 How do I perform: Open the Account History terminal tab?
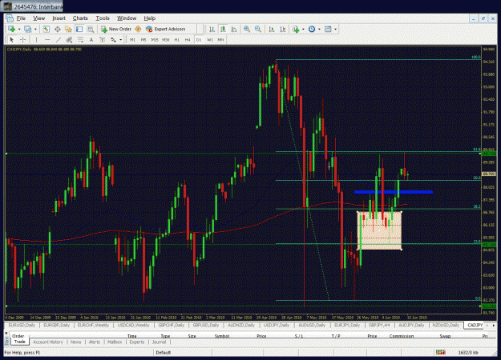[48, 342]
